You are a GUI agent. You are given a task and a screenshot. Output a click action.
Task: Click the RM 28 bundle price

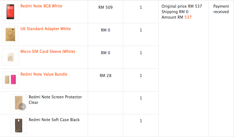click(106, 76)
